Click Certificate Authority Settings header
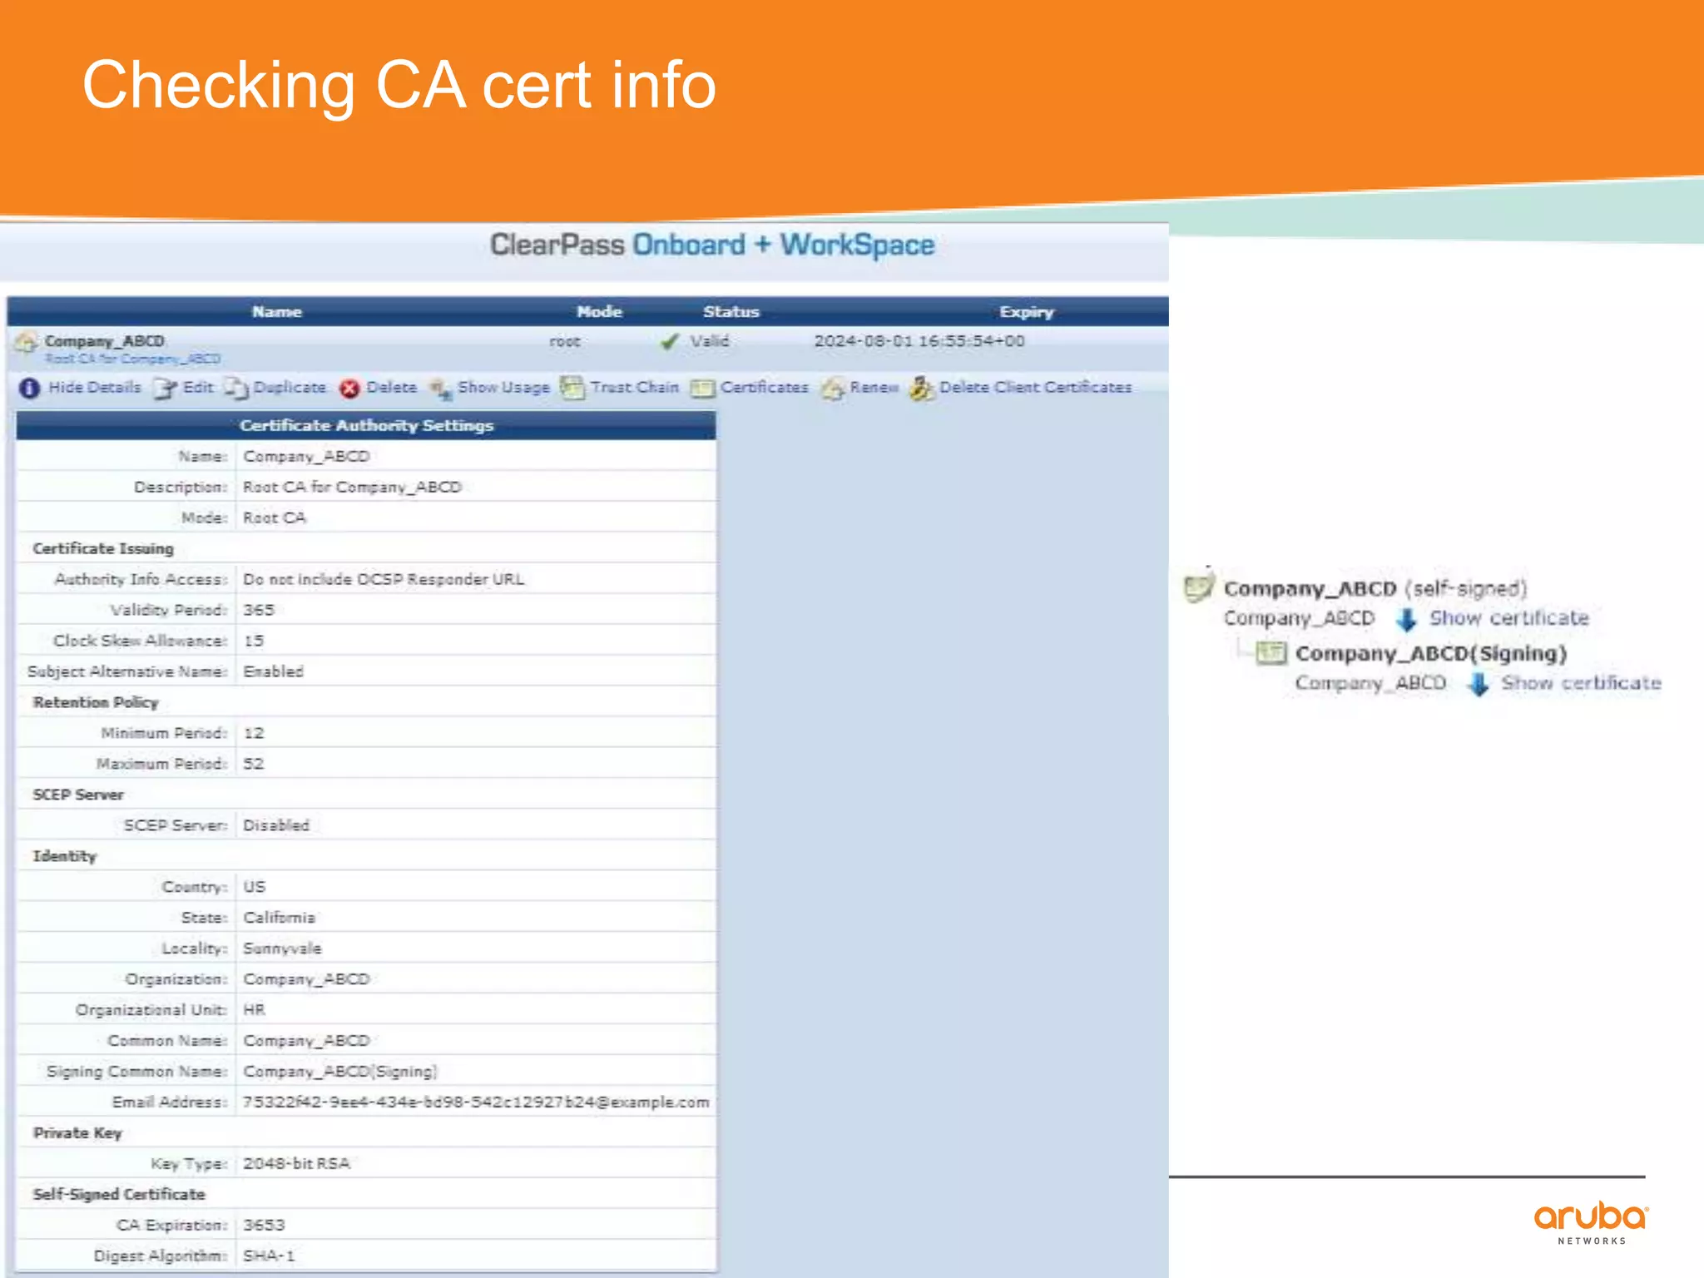 [x=366, y=425]
